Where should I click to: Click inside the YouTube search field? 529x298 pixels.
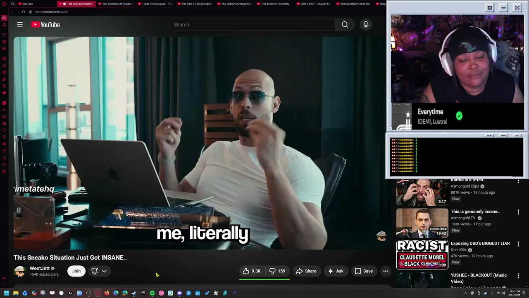click(252, 24)
